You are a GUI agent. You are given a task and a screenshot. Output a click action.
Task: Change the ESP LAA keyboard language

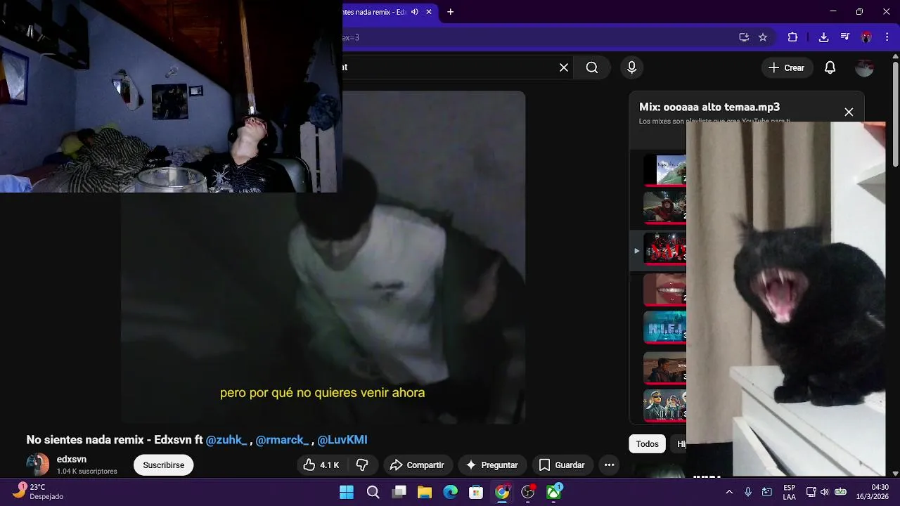[789, 492]
